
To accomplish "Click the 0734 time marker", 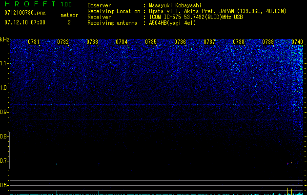I will [x=122, y=42].
